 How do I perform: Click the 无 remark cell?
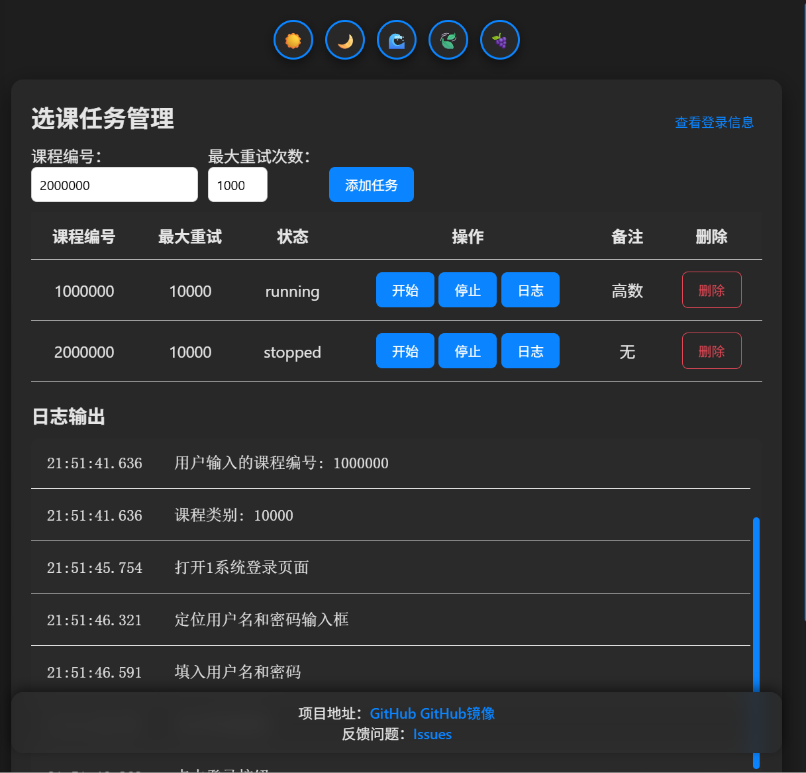point(627,352)
